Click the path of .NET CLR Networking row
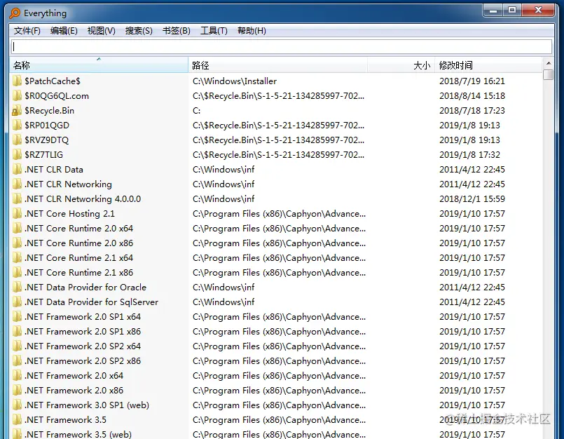 point(223,184)
